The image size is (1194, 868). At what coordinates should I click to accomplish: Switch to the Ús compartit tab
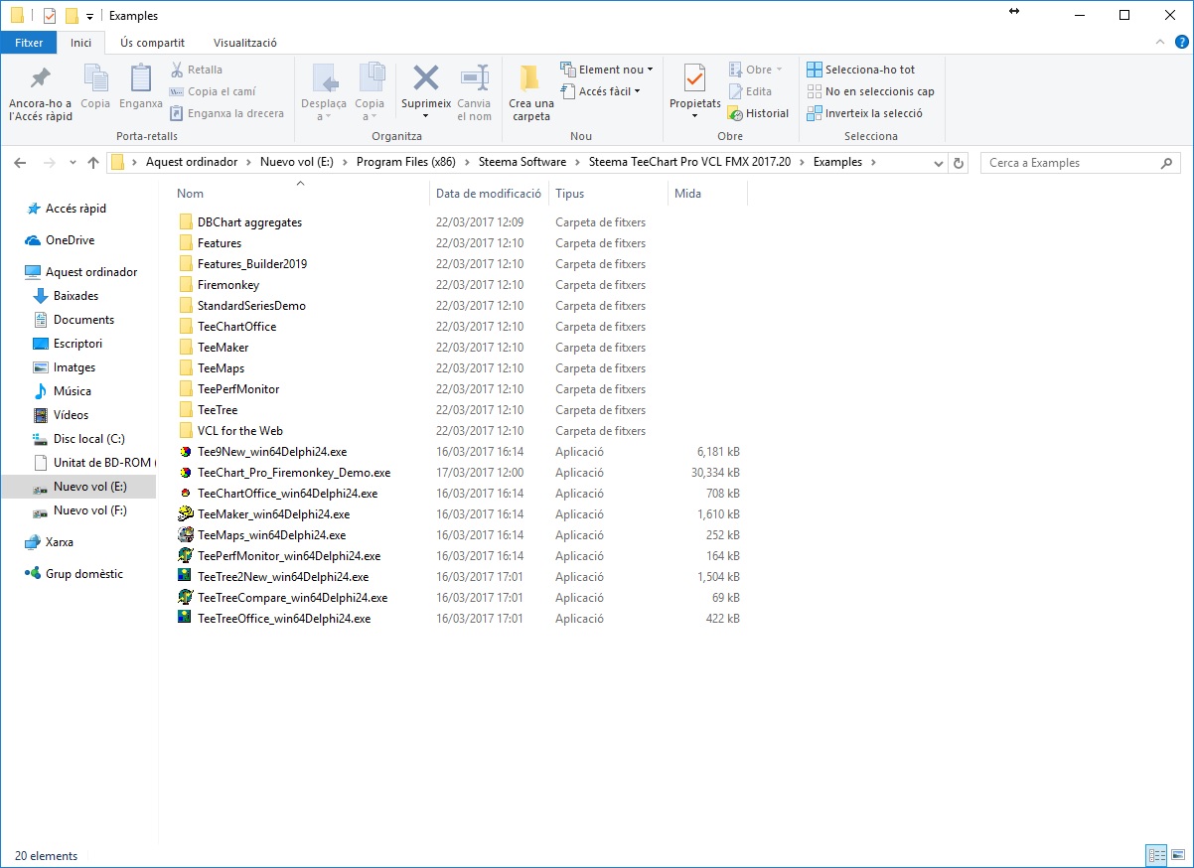152,43
